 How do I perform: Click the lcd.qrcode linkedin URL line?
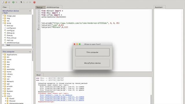pos(80,23)
